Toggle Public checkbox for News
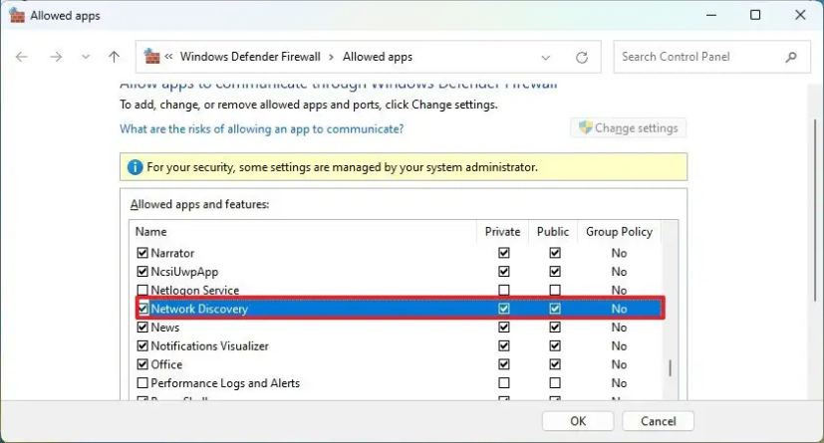Screen dimensions: 824x443 [x=555, y=328]
